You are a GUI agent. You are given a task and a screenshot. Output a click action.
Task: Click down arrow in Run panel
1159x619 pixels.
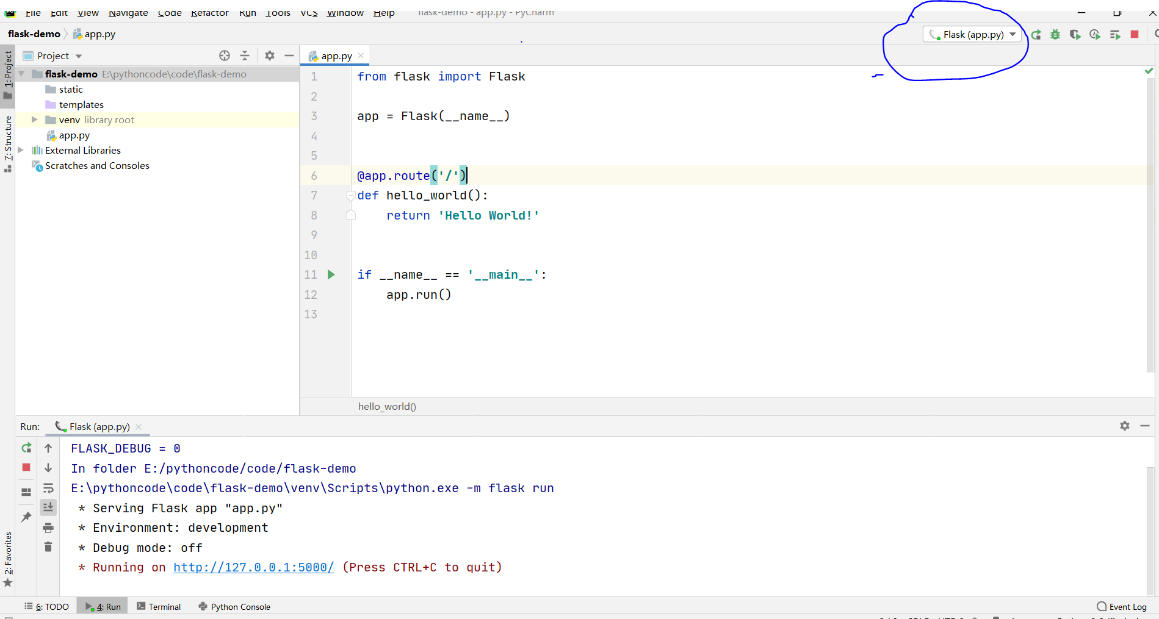(48, 468)
